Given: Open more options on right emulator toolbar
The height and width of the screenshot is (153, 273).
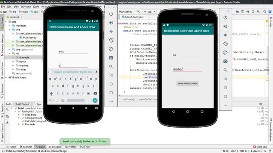Looking at the screenshot, I should click(x=225, y=105).
